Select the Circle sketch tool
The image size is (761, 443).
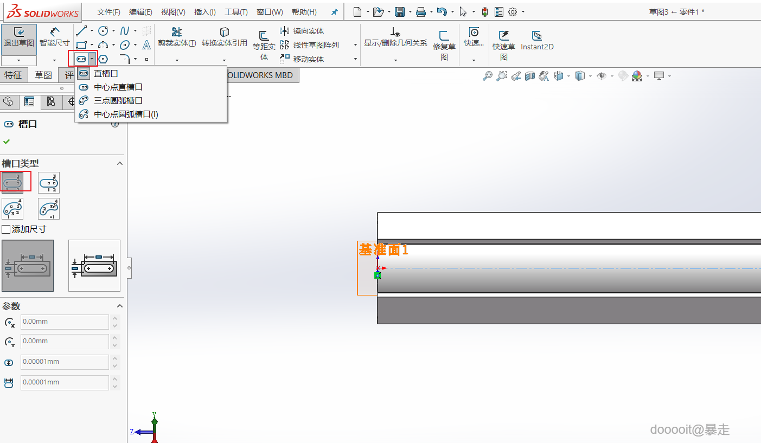pyautogui.click(x=103, y=31)
